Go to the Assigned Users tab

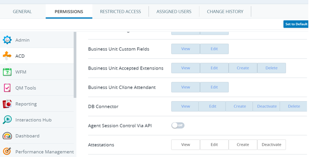(x=174, y=11)
